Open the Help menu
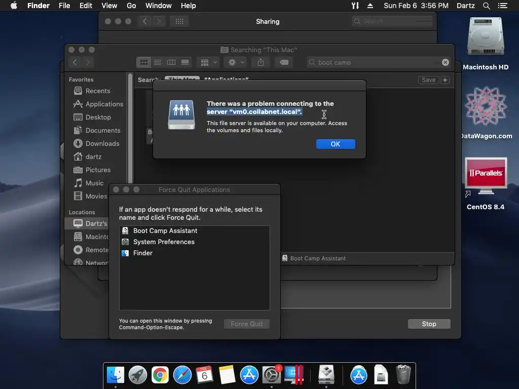Viewport: 519px width, 389px height. [x=189, y=6]
